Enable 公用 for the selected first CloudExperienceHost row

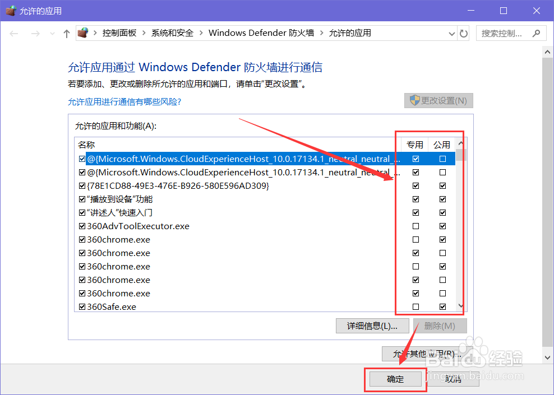442,159
